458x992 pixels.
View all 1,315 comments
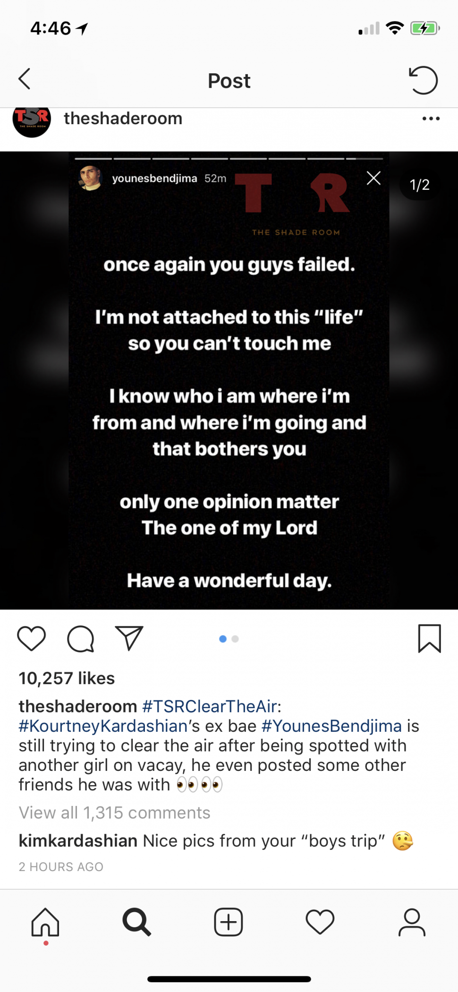tap(115, 813)
